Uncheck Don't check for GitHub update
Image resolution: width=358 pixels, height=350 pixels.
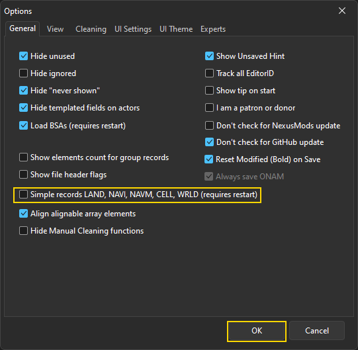tap(209, 142)
